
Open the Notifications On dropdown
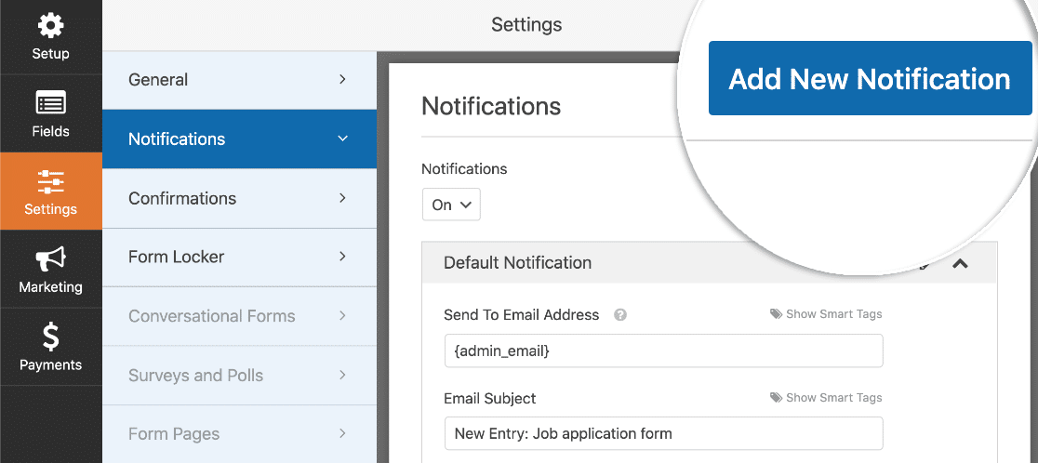click(x=451, y=205)
